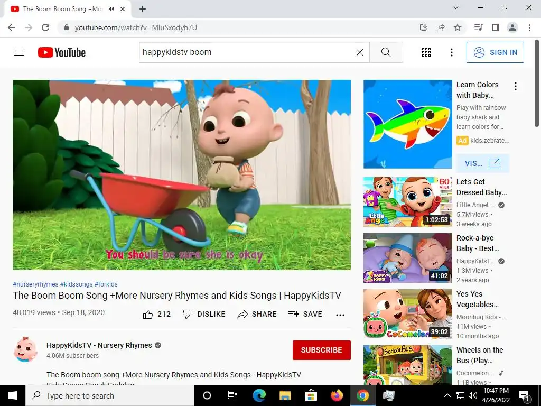Click taskbar Type here to search box

click(x=110, y=395)
